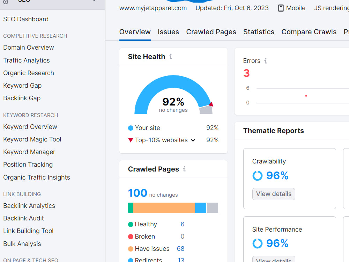Open Keyword Manager in sidebar
349x262 pixels.
point(29,152)
